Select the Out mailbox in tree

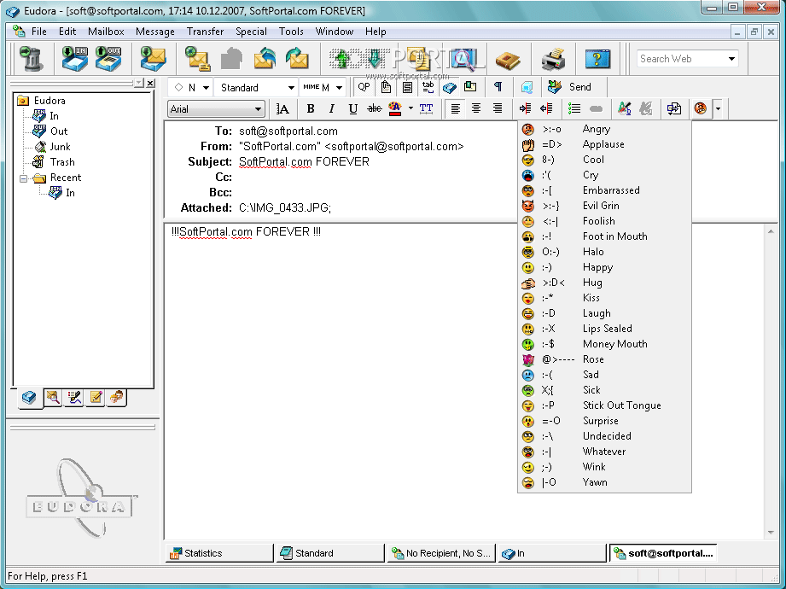(x=59, y=131)
